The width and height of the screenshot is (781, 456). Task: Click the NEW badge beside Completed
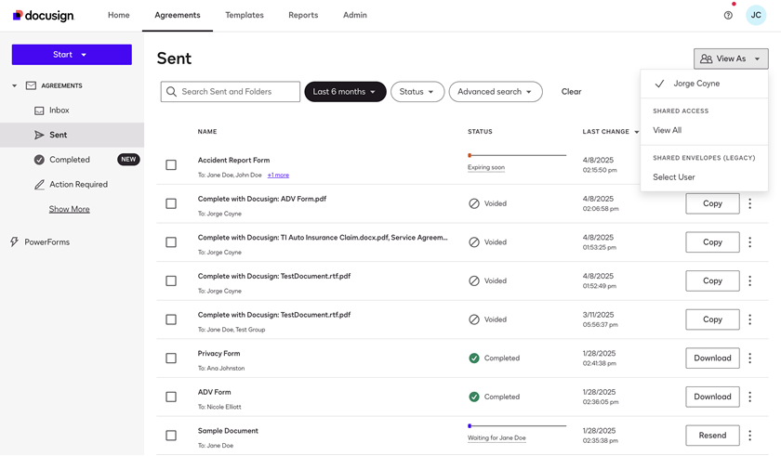[x=128, y=160]
